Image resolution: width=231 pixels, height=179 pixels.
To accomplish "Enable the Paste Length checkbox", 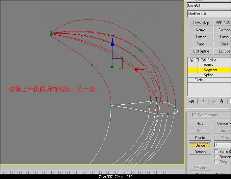I will click(194, 115).
